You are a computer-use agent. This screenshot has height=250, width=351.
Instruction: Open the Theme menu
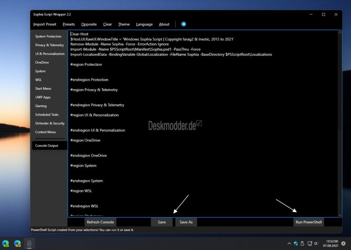pos(124,24)
